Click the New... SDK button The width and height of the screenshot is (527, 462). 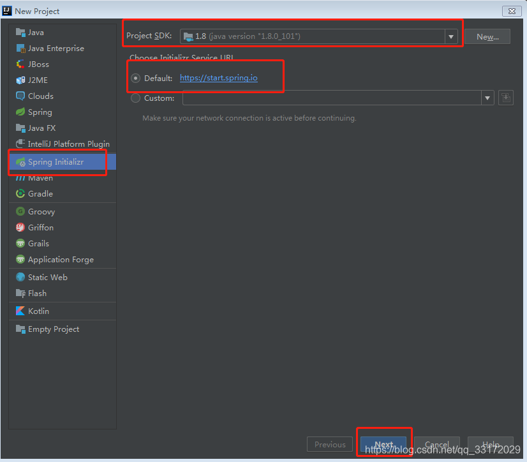[487, 36]
